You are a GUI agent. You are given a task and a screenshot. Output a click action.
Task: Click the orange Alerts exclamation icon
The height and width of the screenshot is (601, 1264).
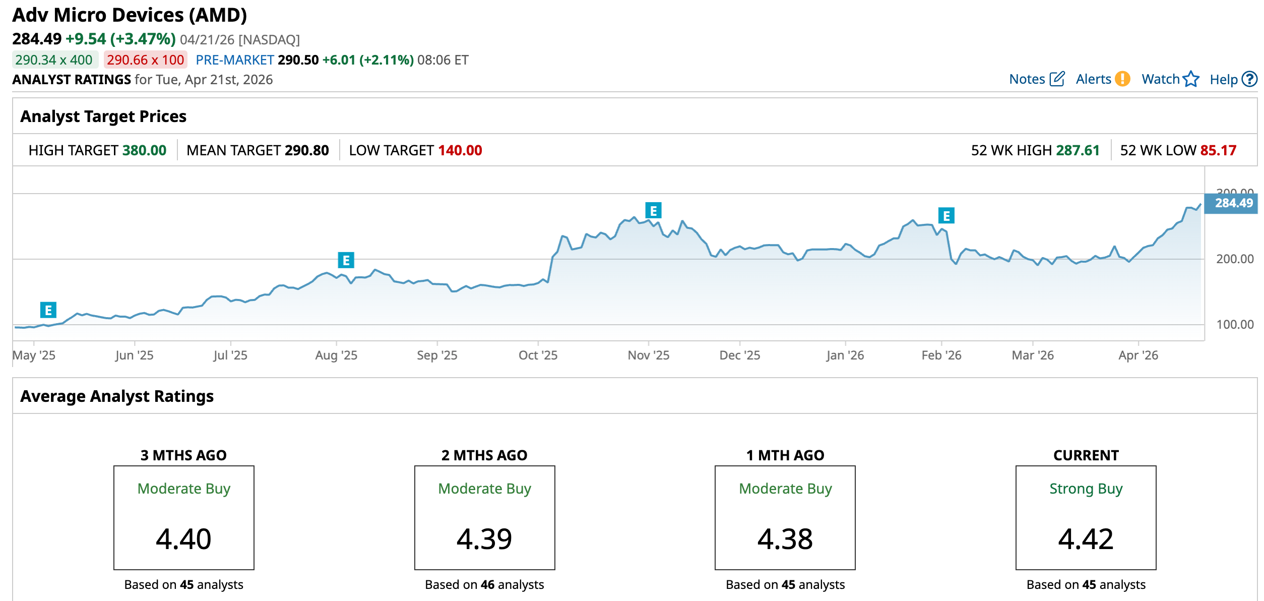click(1122, 79)
